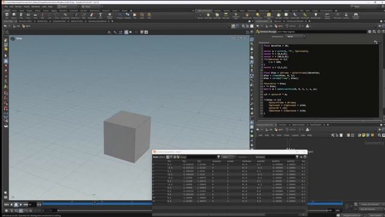Play the timeline in reverse
This screenshot has height=217, width=385.
(11, 205)
